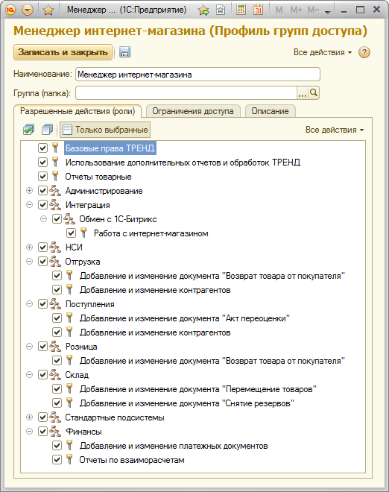Toggle the Акт переоценки document checkbox
389x492 pixels.
click(x=57, y=318)
